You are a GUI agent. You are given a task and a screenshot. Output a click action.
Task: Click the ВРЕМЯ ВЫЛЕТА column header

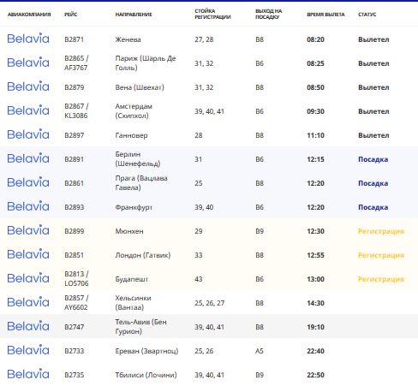pos(325,15)
